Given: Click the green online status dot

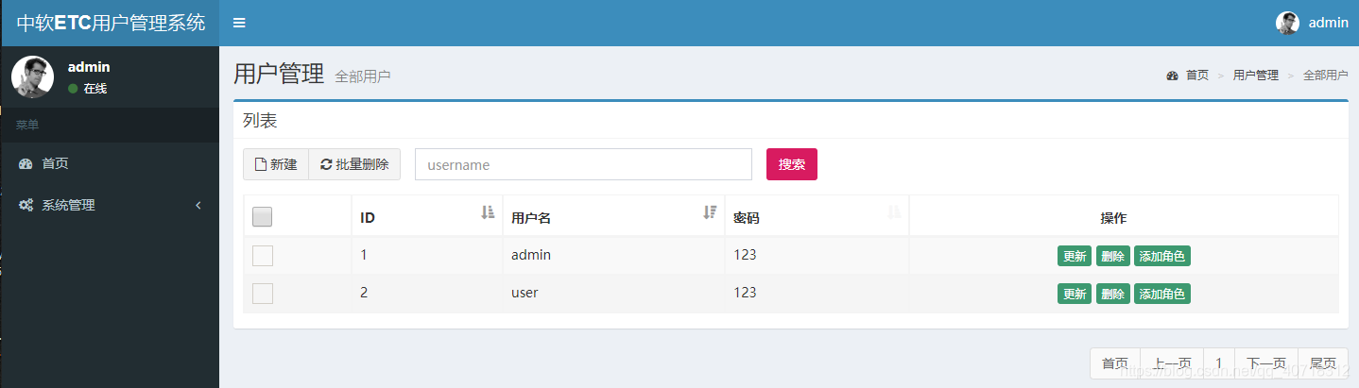Looking at the screenshot, I should click(73, 89).
